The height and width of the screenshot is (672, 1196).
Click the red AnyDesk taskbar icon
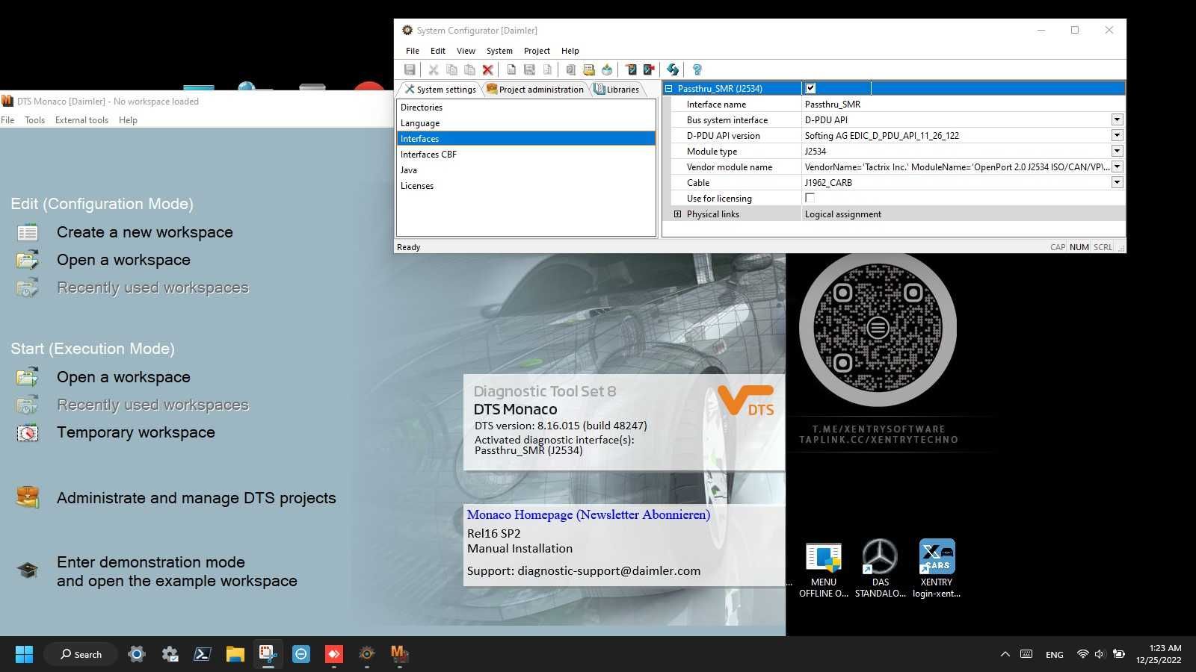333,654
